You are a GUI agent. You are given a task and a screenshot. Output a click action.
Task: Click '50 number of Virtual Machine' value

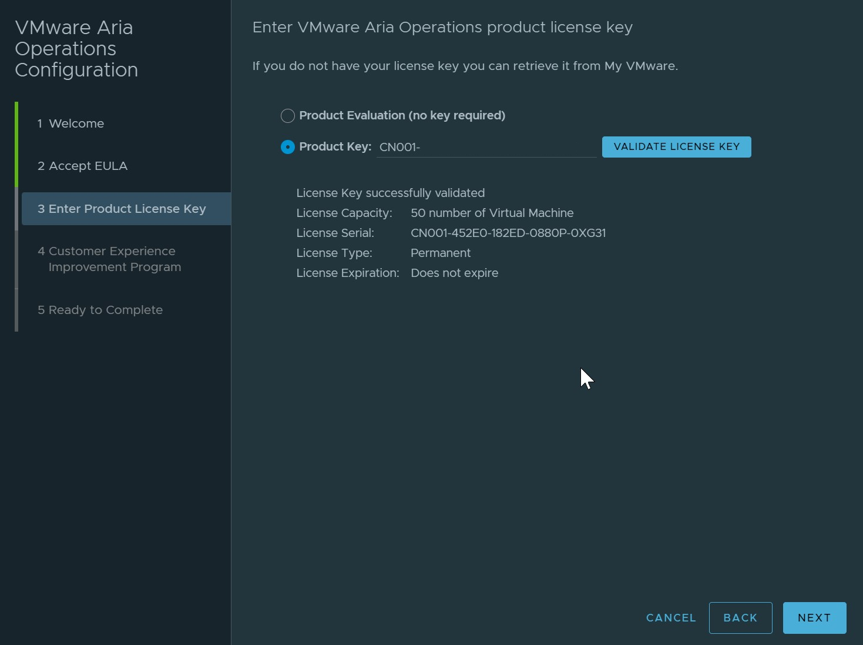(x=492, y=213)
